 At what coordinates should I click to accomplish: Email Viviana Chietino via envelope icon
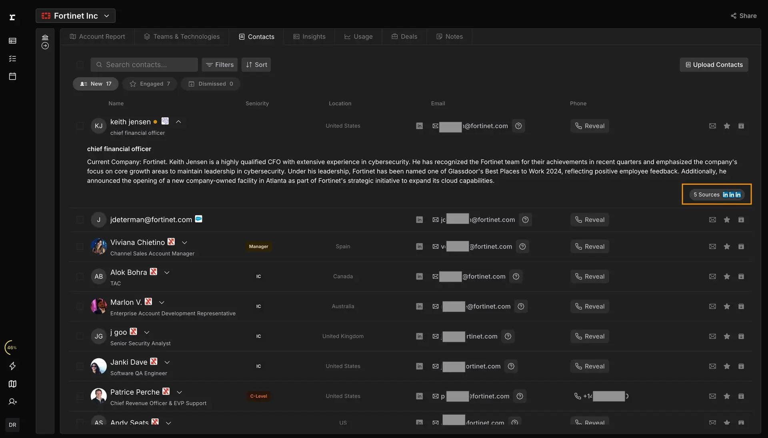click(x=712, y=246)
